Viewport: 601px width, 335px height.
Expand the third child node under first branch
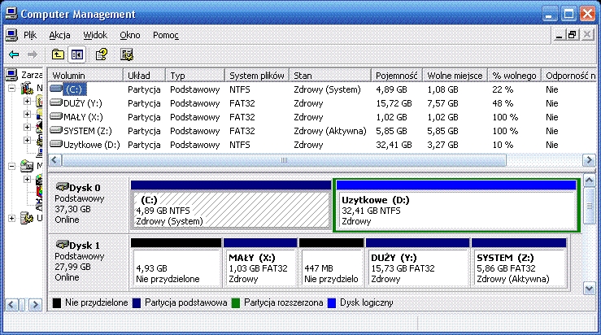pyautogui.click(x=27, y=128)
